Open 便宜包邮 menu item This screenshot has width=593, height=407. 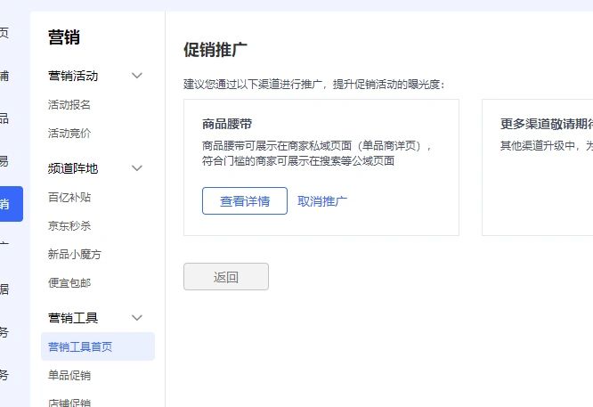[x=69, y=283]
